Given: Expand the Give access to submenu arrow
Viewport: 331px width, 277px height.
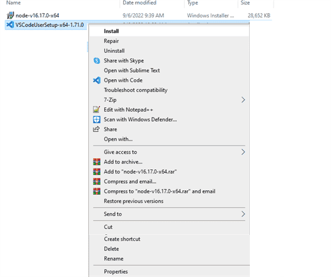Looking at the screenshot, I should coord(243,152).
